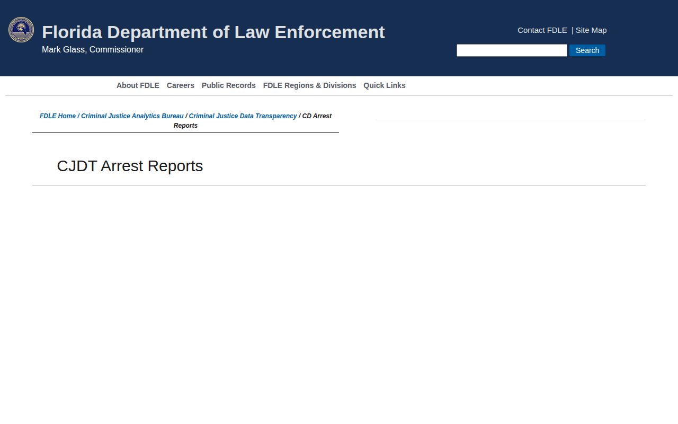The width and height of the screenshot is (678, 424).
Task: Open Criminal Justice Analytics Bureau breadcrumb
Action: (132, 116)
